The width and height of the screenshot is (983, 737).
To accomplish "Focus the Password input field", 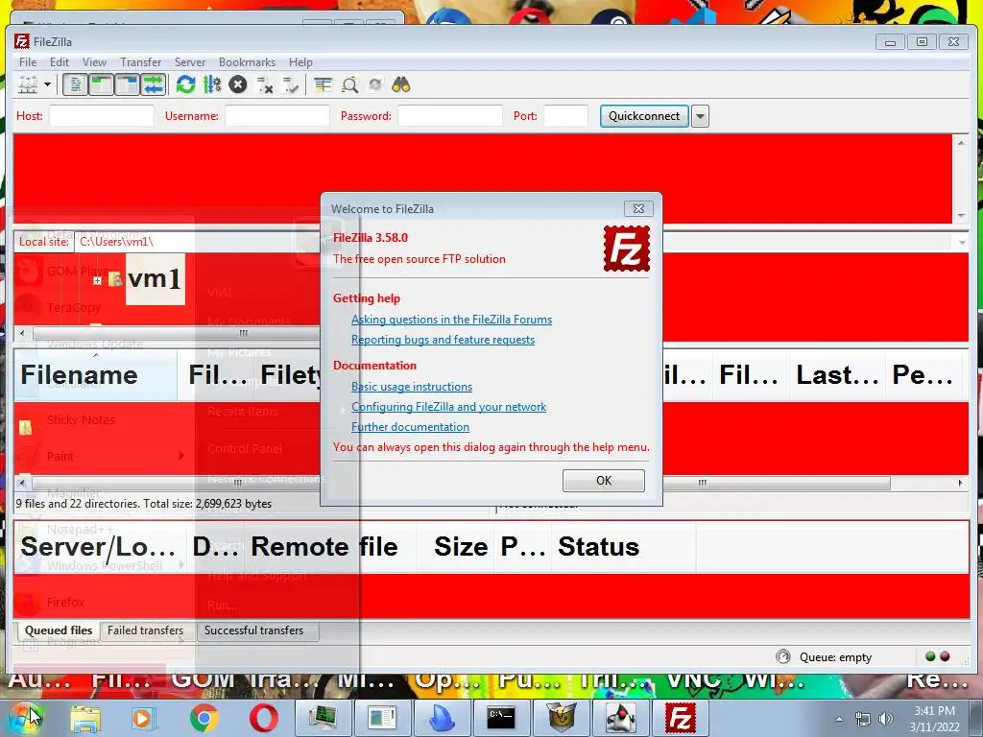I will point(450,116).
